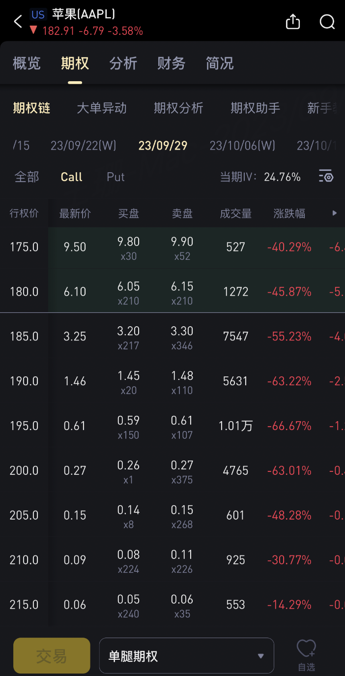Tap the yellow 交易 button

click(52, 655)
